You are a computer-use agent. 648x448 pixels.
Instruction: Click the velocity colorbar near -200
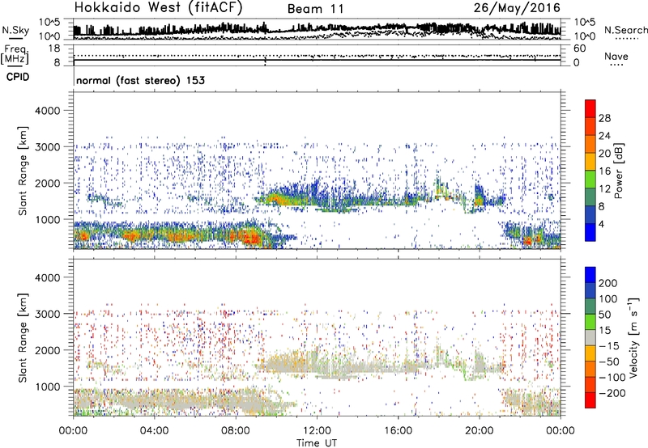pyautogui.click(x=590, y=393)
